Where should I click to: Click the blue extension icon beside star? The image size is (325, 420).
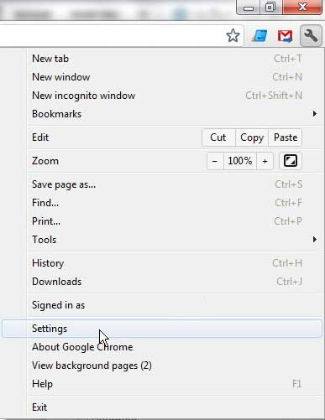click(259, 36)
